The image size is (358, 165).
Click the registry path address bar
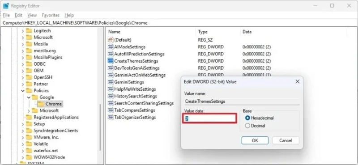(x=179, y=23)
